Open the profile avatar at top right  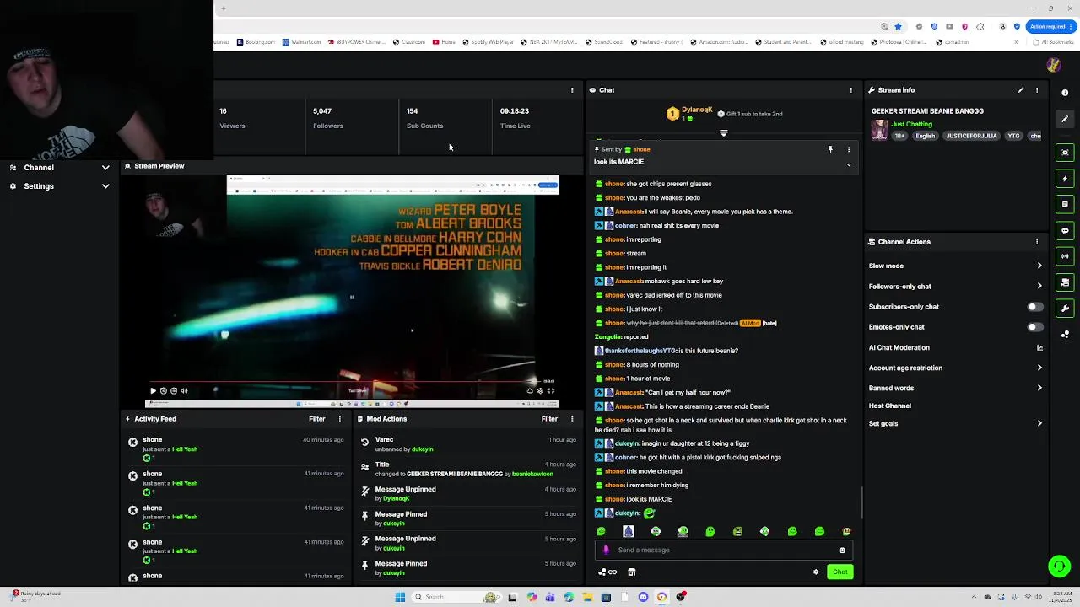1053,65
